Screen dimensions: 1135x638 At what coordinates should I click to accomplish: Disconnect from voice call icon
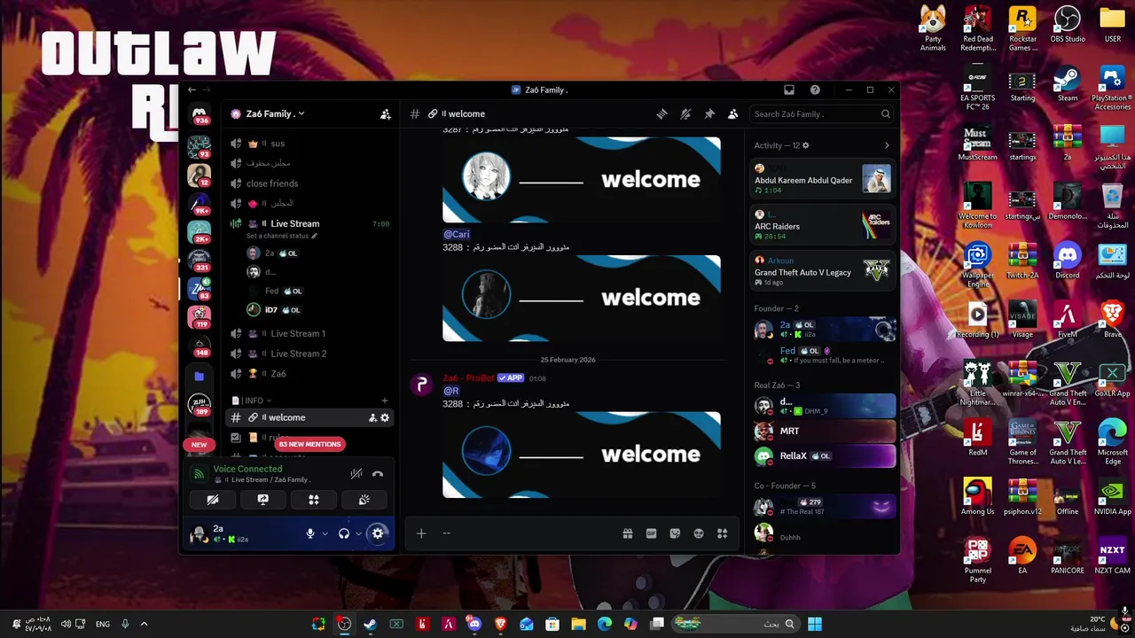tap(378, 474)
